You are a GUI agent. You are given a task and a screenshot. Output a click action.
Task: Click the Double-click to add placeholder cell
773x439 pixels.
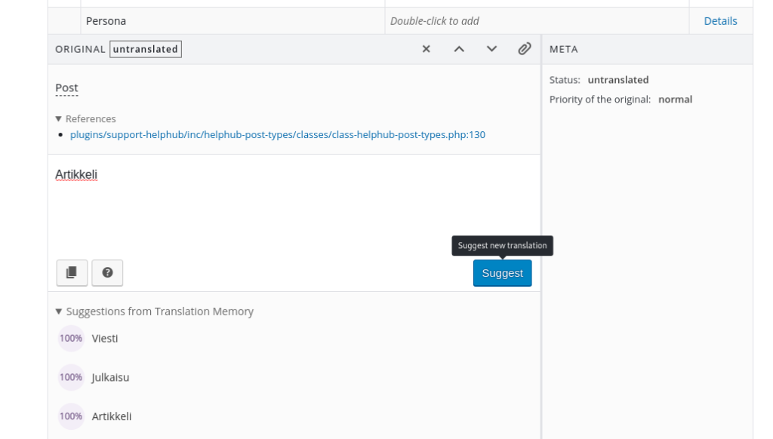click(537, 20)
